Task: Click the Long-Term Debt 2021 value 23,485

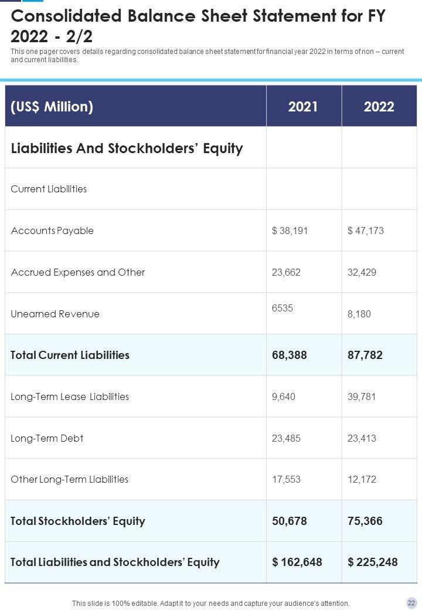Action: (x=286, y=438)
